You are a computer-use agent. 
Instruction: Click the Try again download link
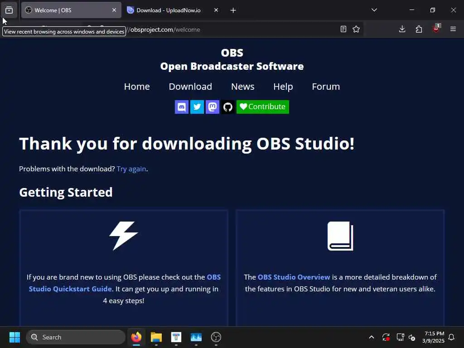pos(131,169)
